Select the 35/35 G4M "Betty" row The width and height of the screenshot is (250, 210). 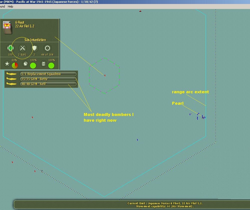(48, 79)
